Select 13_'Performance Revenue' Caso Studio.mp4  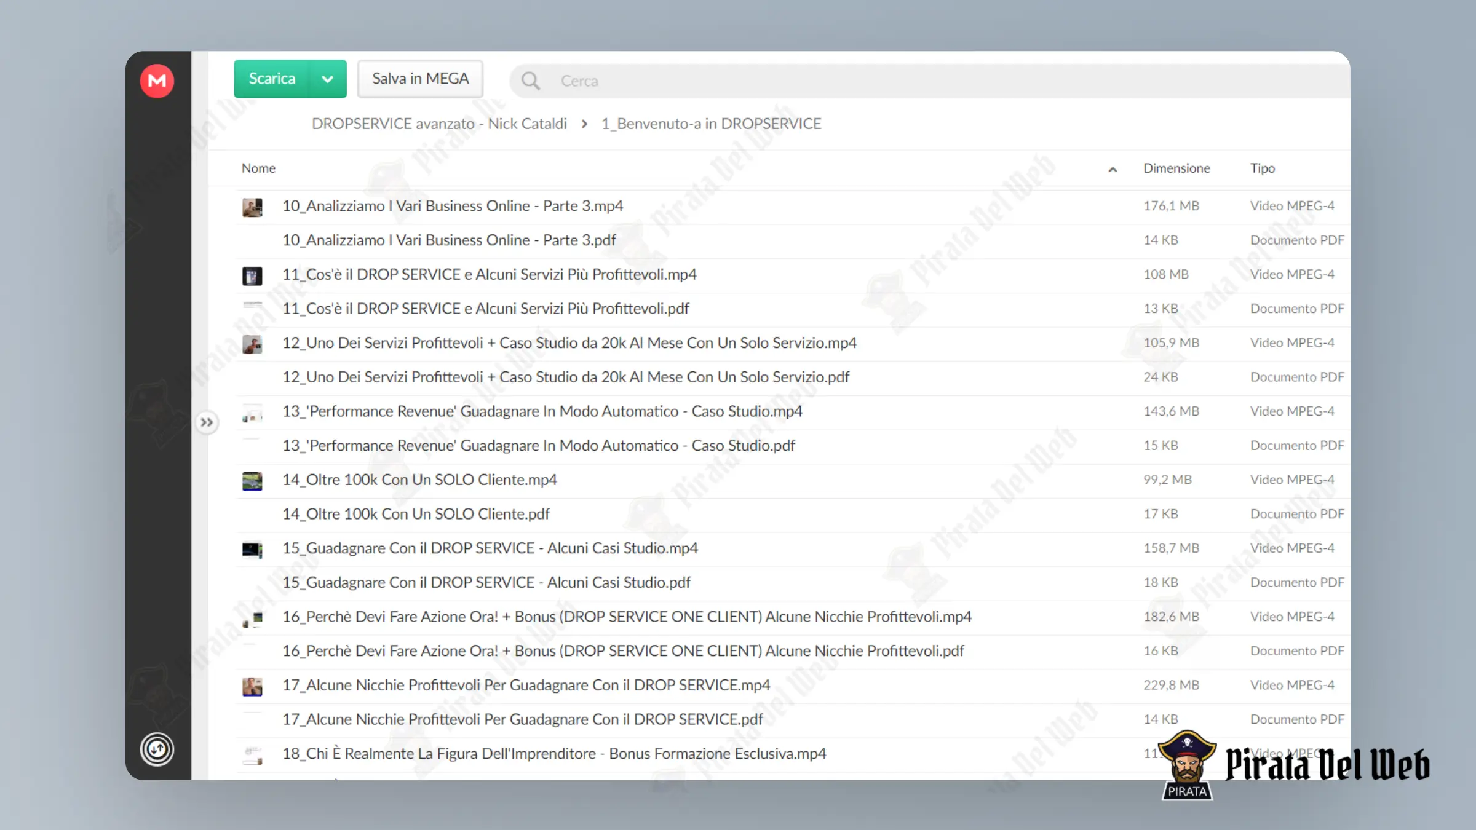click(x=542, y=411)
